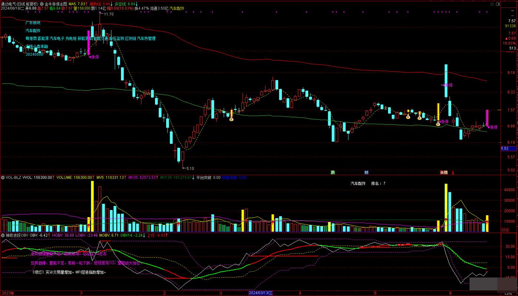The width and height of the screenshot is (518, 296).
Task: Click the 涨停 star beside the tall cyan June candle
Action: pos(447,85)
